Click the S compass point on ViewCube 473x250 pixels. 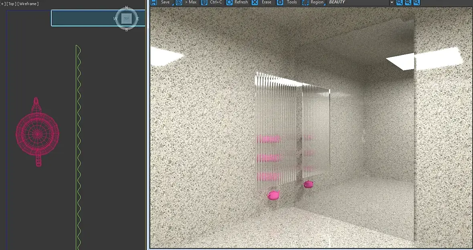pos(126,30)
